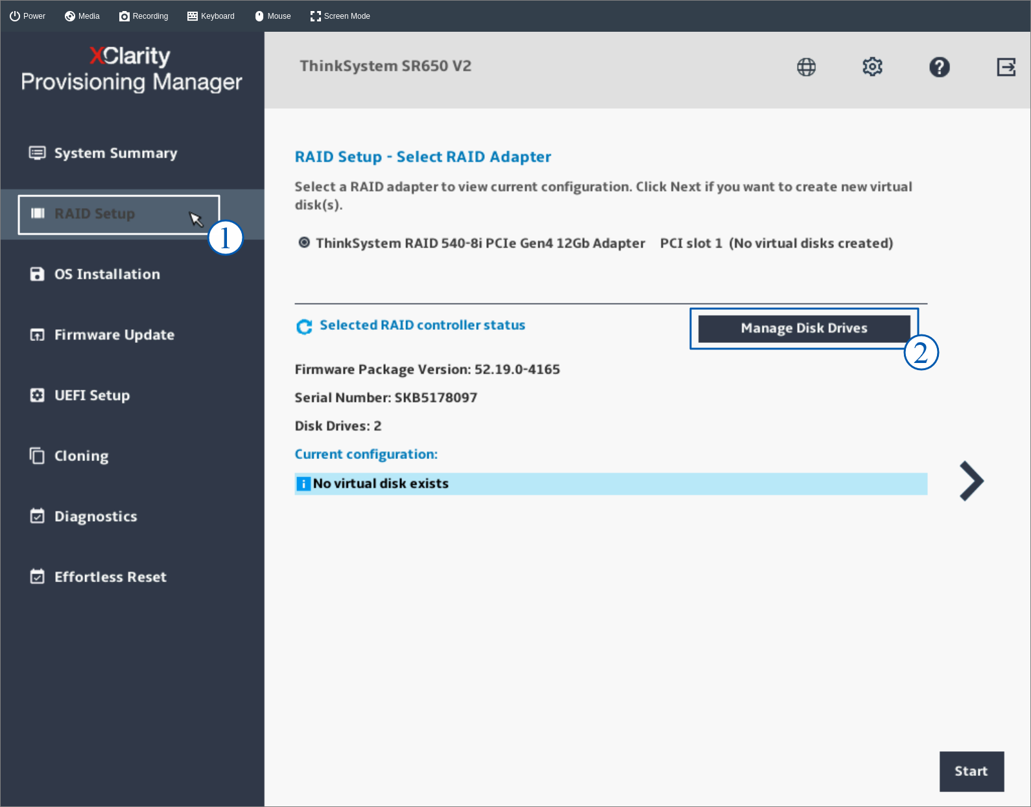Screen dimensions: 1031x807
Task: Click the Manage Disk Drives button
Action: 804,328
